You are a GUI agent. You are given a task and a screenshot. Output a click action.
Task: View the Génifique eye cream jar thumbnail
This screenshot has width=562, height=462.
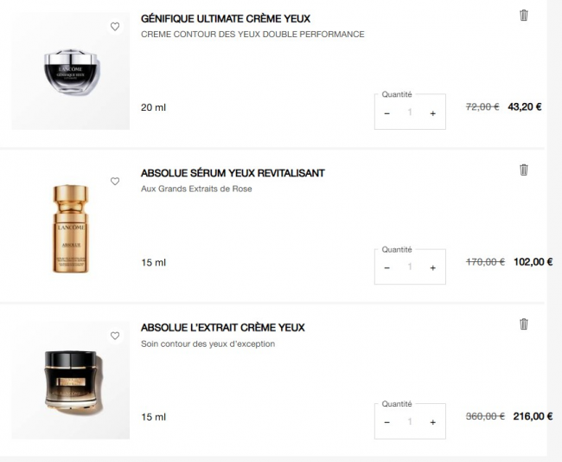point(71,71)
